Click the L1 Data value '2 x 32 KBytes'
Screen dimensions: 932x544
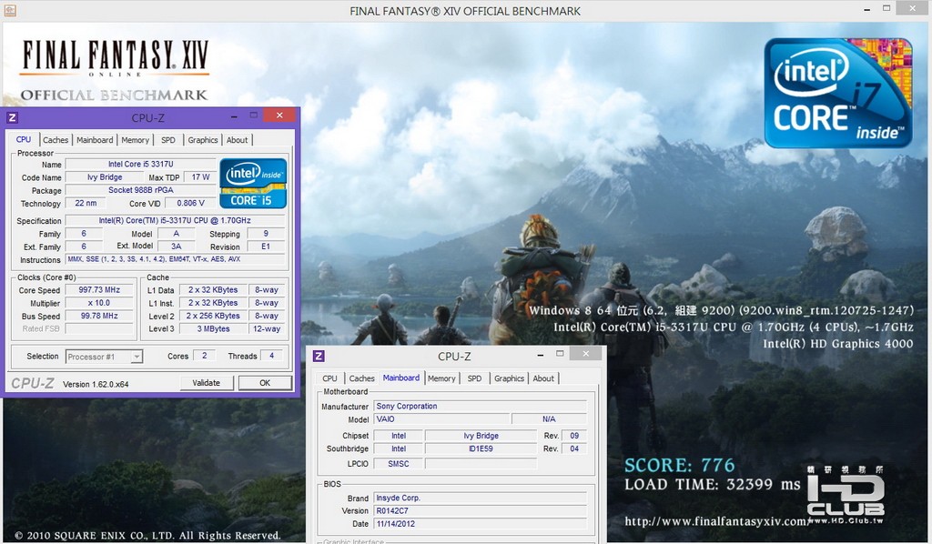point(213,290)
